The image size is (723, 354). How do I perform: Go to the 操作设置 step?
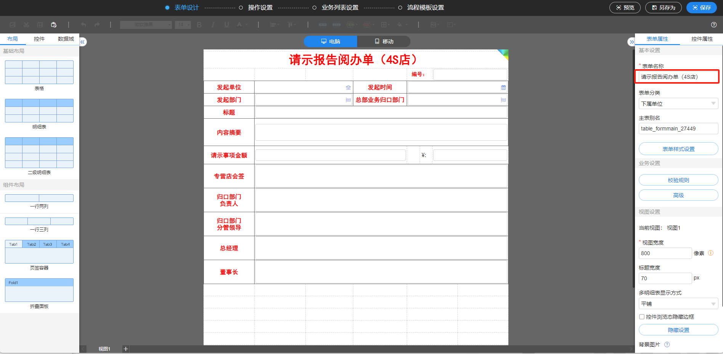tap(260, 8)
